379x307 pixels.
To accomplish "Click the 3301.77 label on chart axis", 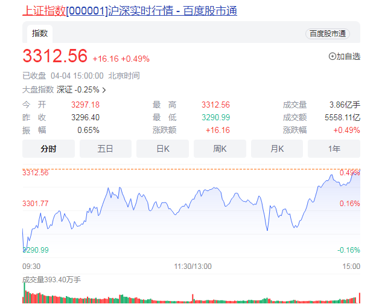I will pyautogui.click(x=36, y=204).
